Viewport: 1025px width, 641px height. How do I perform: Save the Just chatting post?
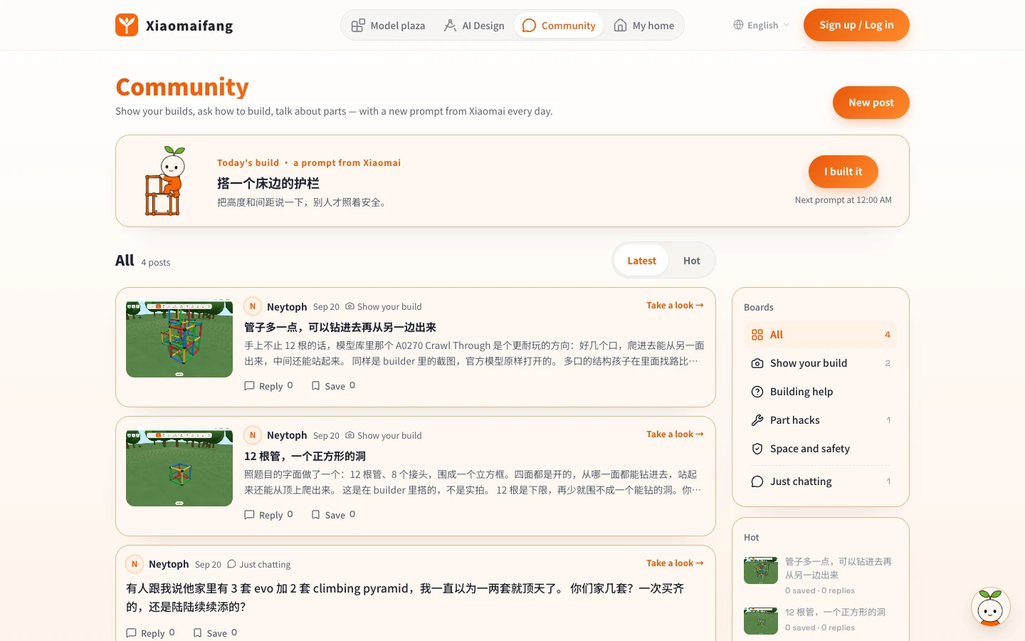(215, 633)
